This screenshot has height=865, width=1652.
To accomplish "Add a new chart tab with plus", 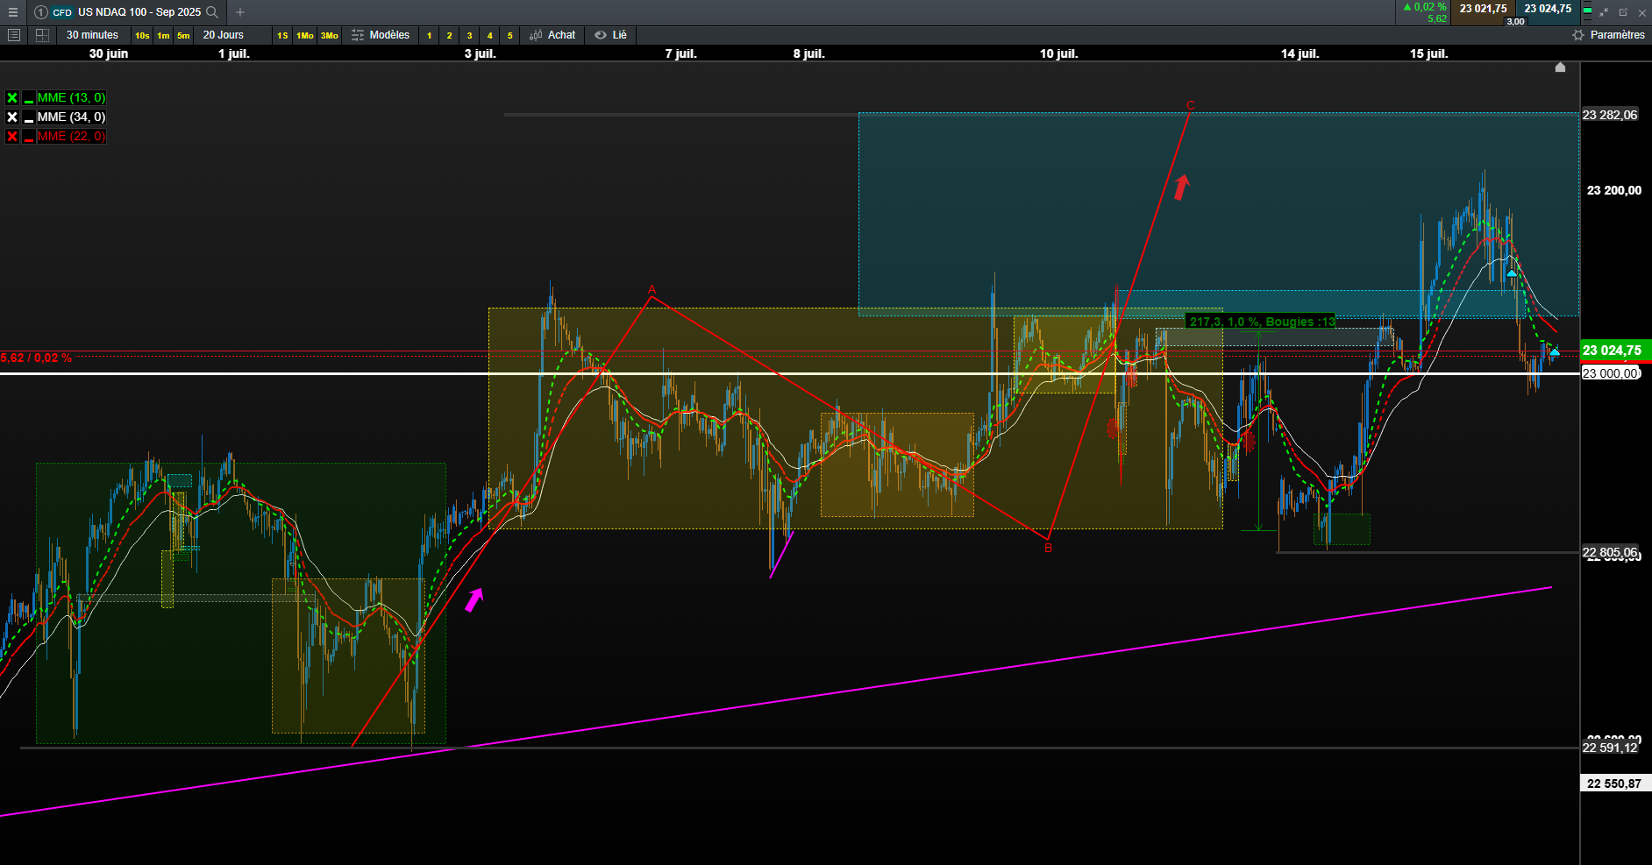I will pos(240,12).
